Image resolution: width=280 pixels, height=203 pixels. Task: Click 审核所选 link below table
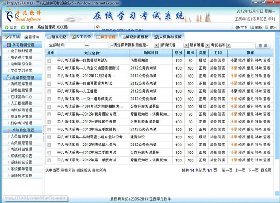click(68, 170)
